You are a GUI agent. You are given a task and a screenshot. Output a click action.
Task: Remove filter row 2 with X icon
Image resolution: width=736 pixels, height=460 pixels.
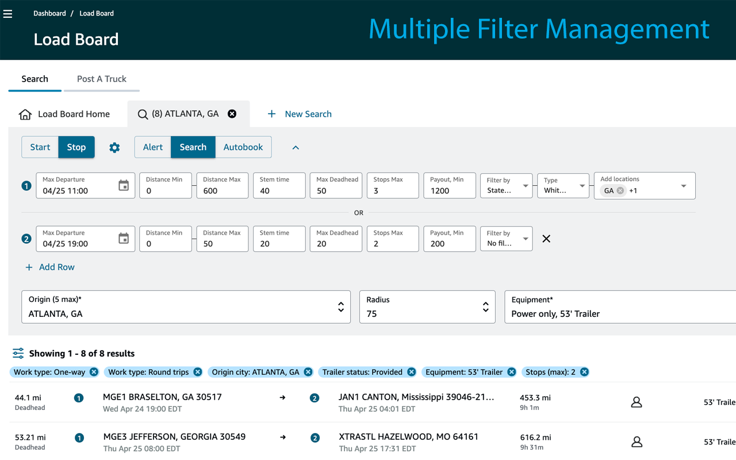pos(546,239)
